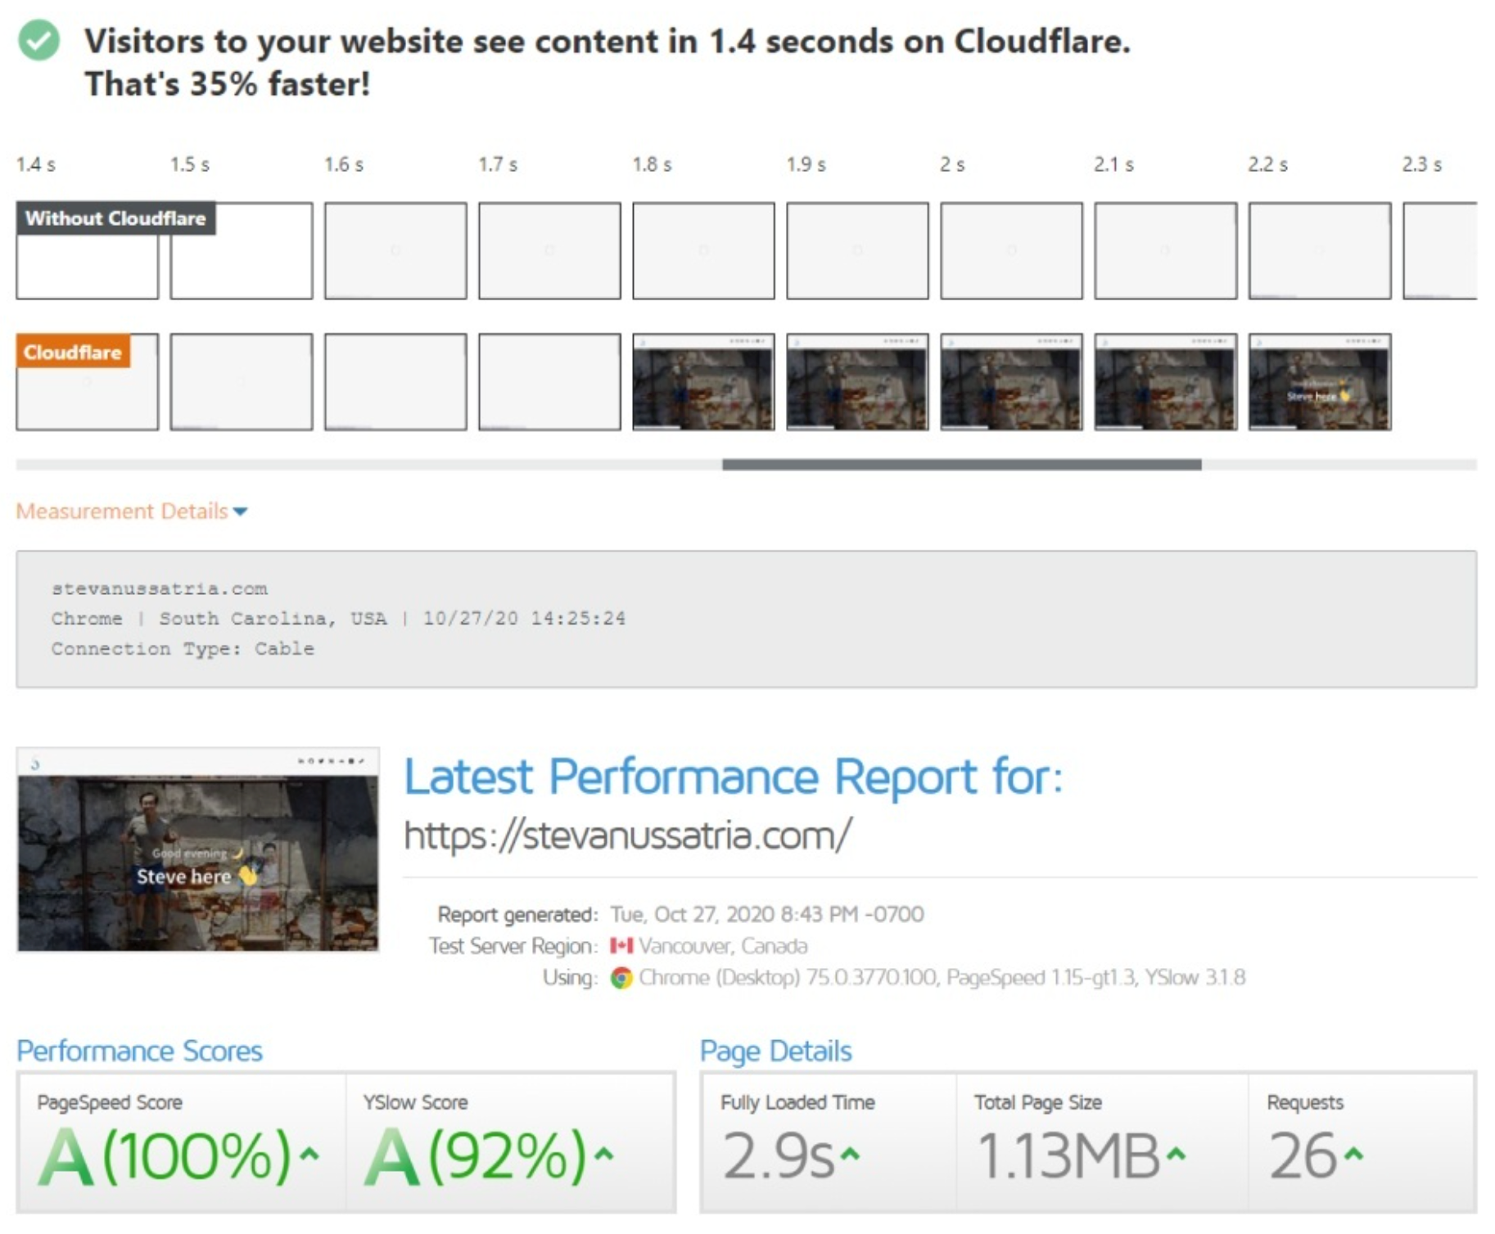The image size is (1495, 1234).
Task: Open Without Cloudflare frame at 1.6 s
Action: tap(395, 250)
